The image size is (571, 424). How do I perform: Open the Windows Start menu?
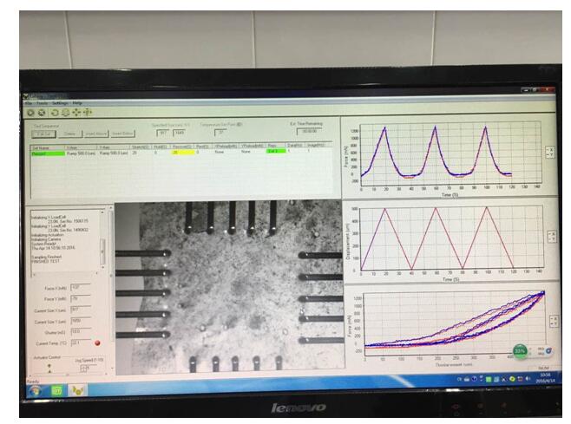(36, 390)
